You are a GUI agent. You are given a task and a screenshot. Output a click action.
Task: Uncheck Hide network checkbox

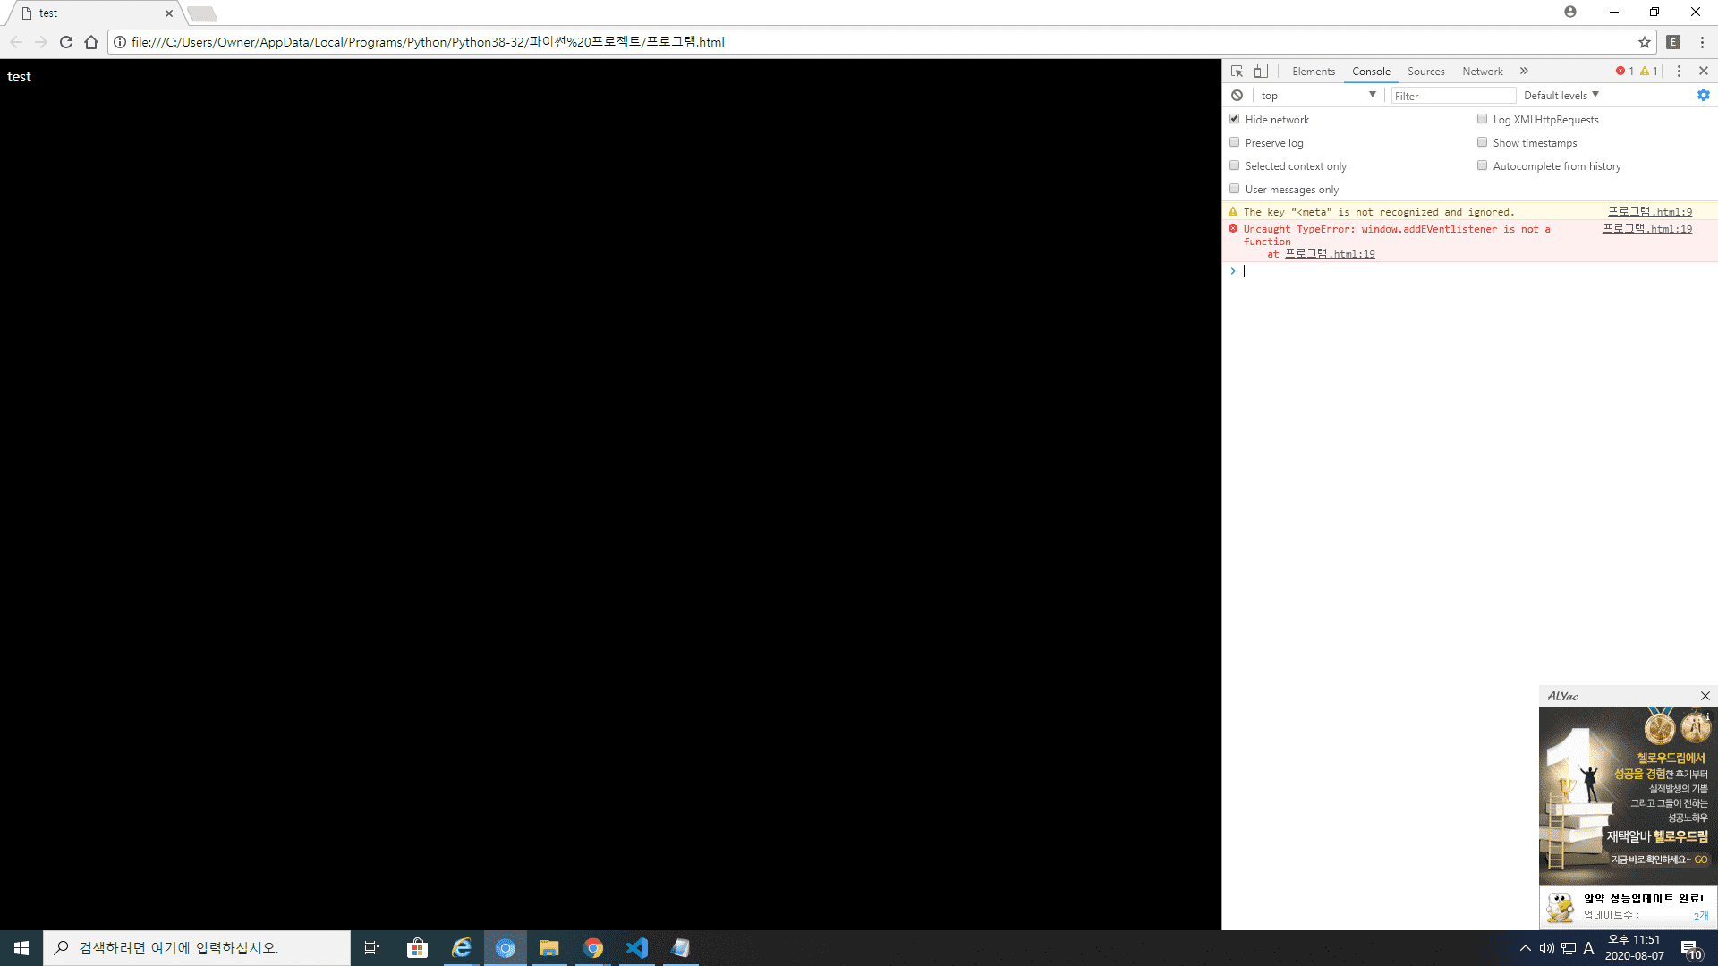1234,119
